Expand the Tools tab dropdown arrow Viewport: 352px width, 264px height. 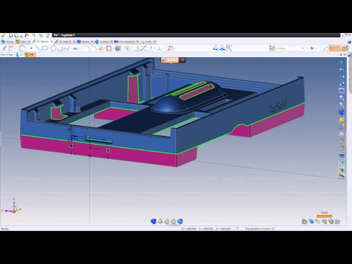154,41
